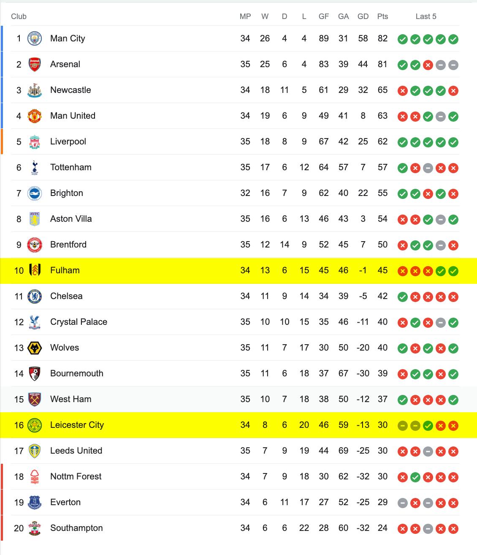Click the Last 5 column header
This screenshot has width=477, height=555.
(426, 16)
